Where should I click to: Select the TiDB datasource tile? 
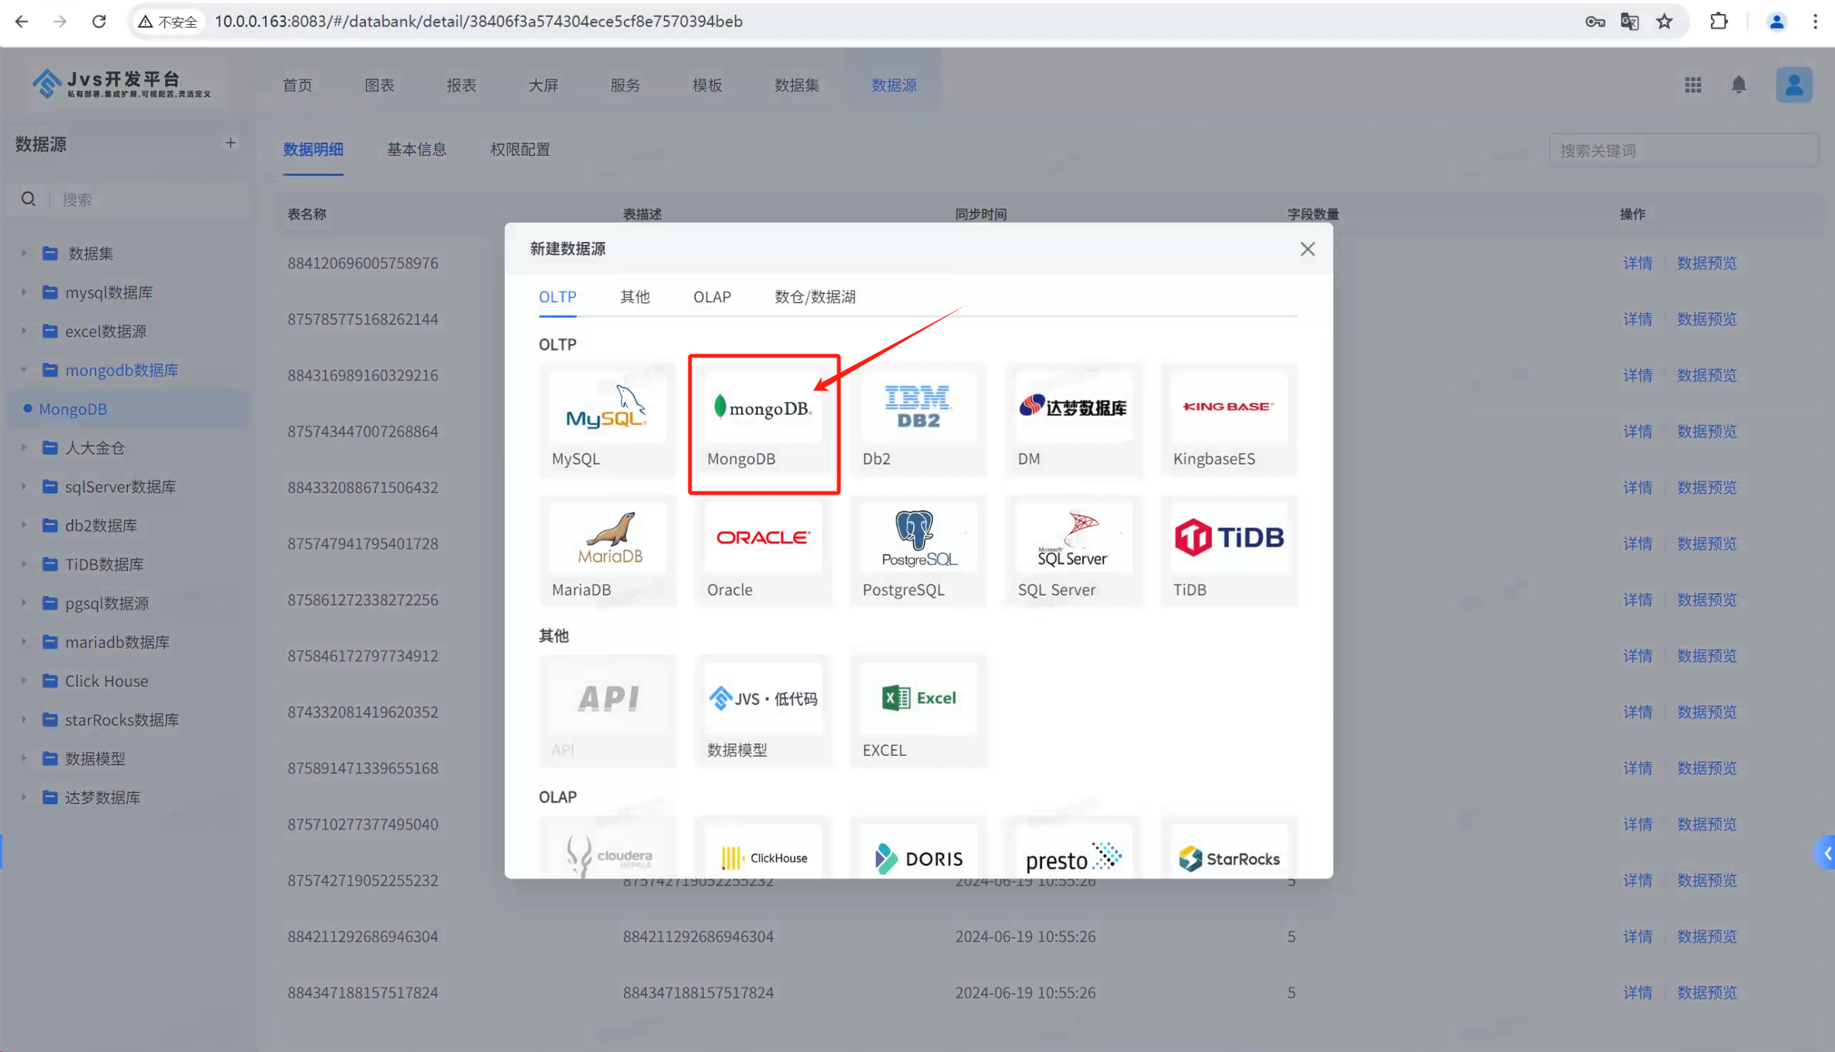pyautogui.click(x=1229, y=551)
